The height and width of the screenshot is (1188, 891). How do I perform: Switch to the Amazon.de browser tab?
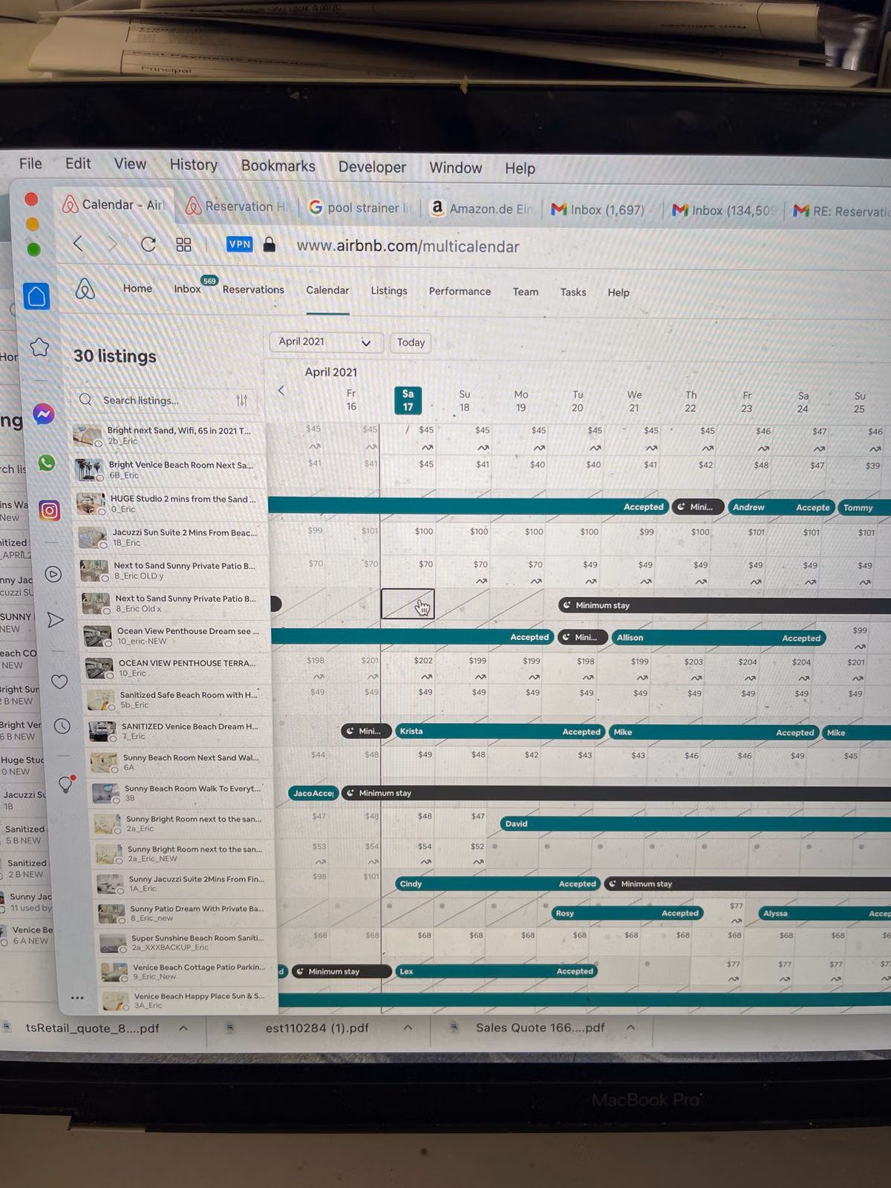(x=481, y=209)
